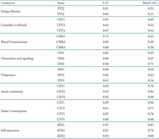Click the CSO2 item code
159x139 pixels.
point(61,91)
